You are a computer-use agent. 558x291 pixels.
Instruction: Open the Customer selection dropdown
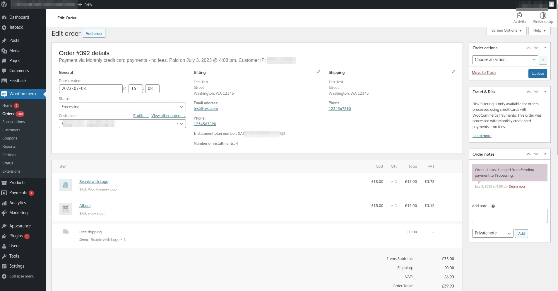pyautogui.click(x=122, y=124)
